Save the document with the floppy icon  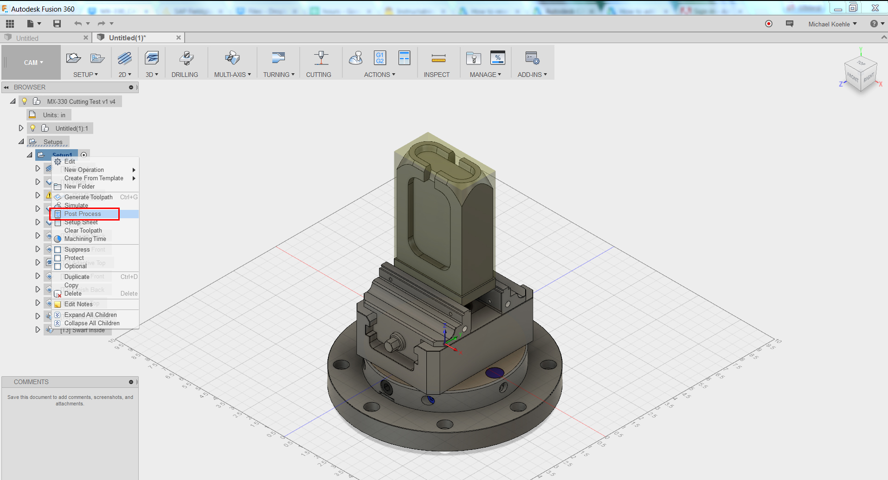[x=57, y=24]
